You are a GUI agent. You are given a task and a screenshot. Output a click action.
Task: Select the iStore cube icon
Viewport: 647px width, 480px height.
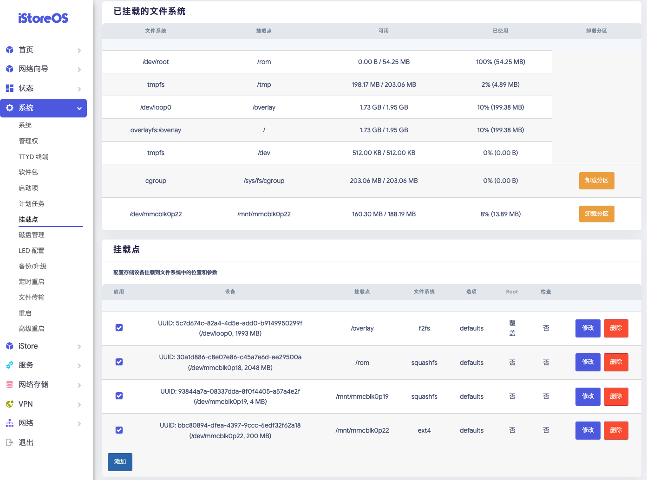click(10, 346)
